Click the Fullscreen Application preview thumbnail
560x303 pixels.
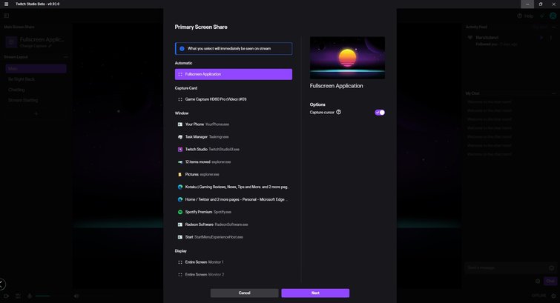point(347,56)
